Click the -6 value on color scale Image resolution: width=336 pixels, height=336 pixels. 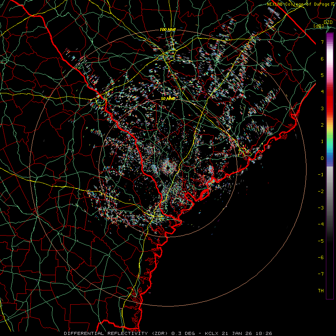321,257
